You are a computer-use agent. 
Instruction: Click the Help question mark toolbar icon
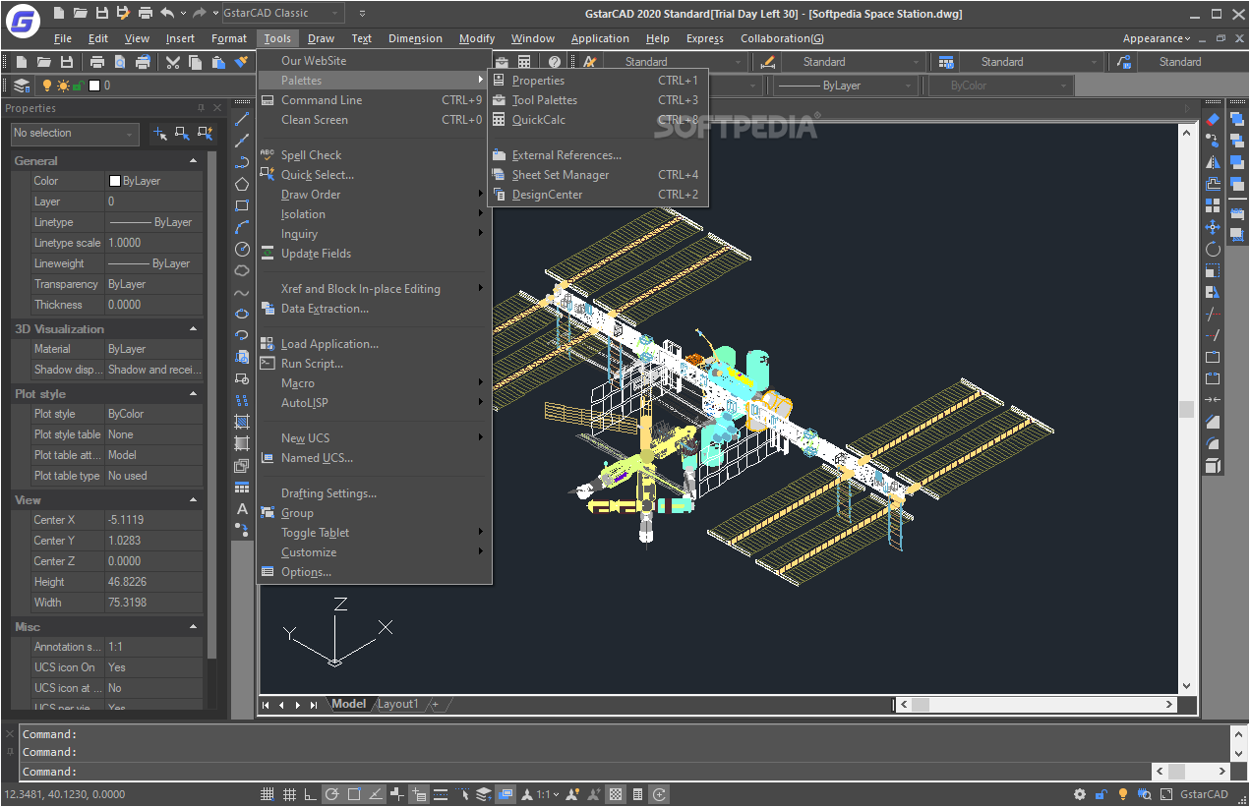(555, 62)
